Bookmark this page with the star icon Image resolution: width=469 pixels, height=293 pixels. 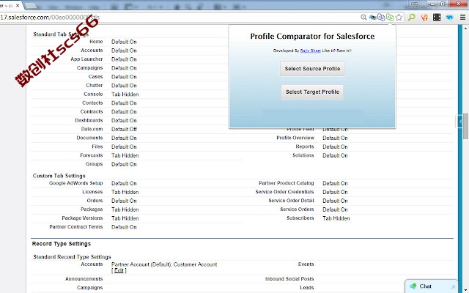tap(399, 18)
